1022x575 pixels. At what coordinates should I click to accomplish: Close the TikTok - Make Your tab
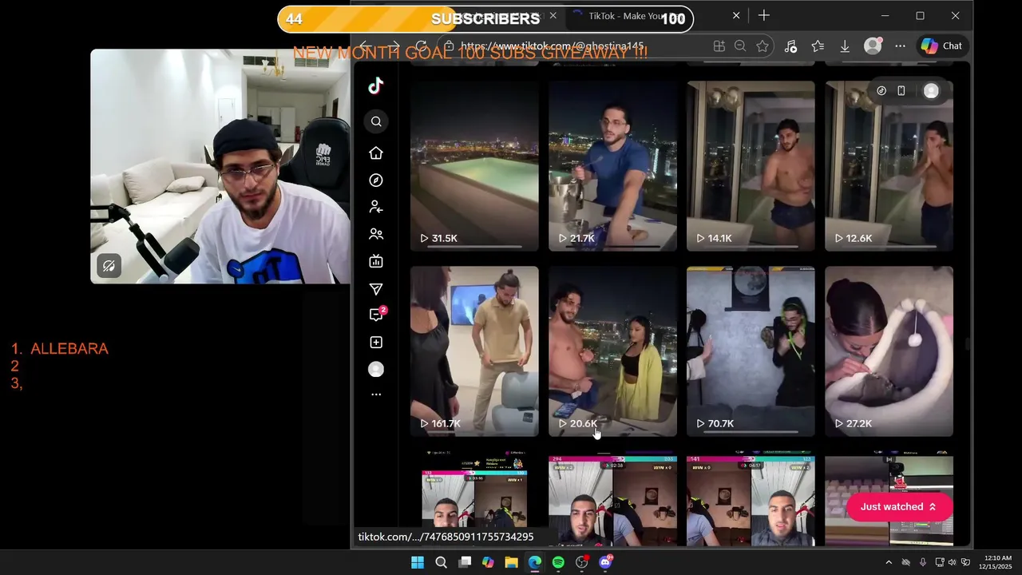736,15
